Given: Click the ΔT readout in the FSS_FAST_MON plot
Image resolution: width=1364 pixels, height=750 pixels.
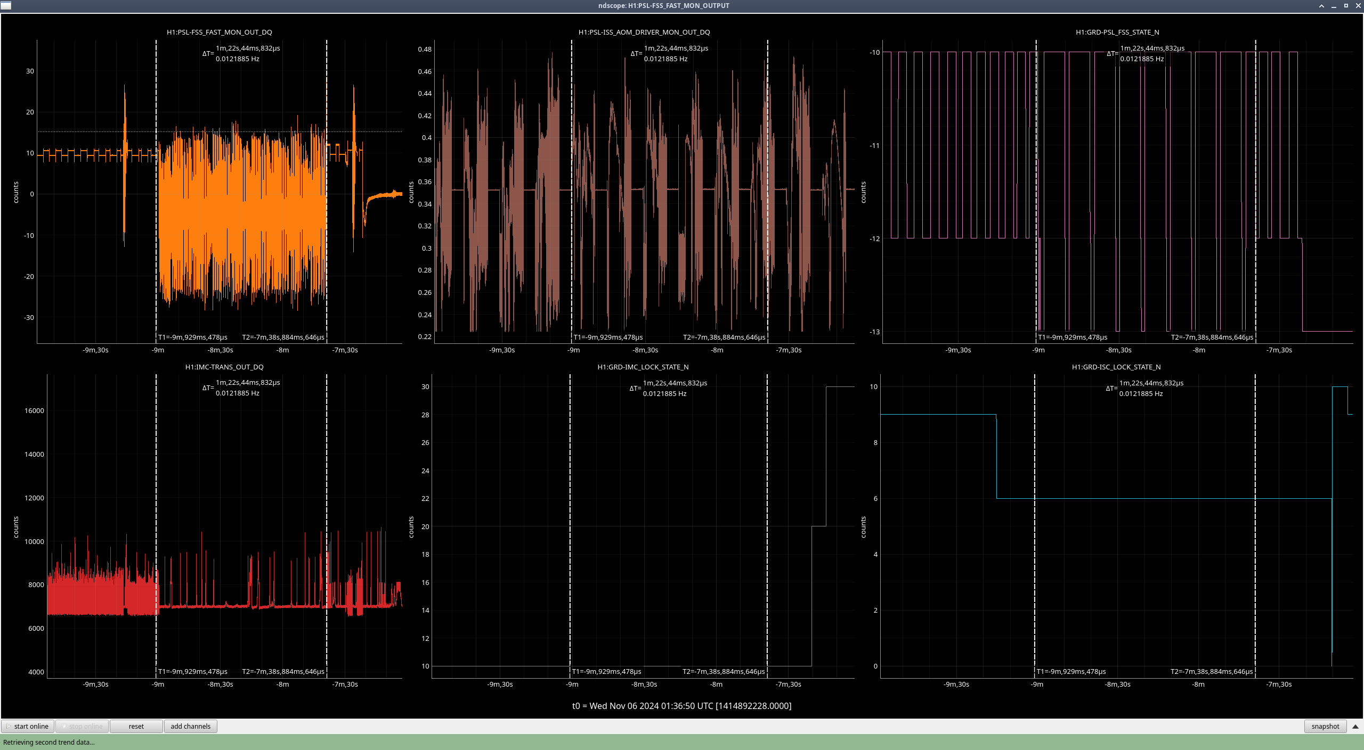Looking at the screenshot, I should point(241,53).
